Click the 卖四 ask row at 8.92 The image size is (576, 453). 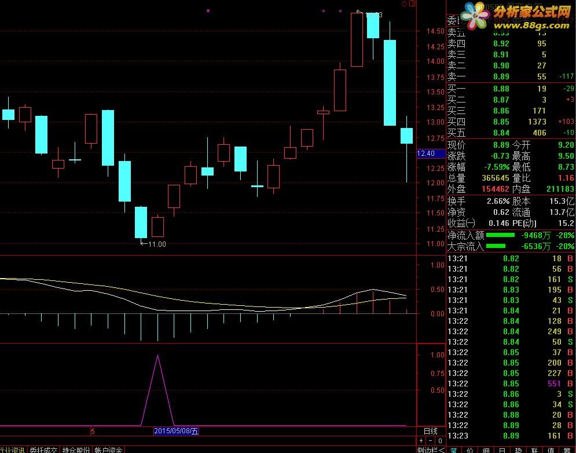[511, 43]
